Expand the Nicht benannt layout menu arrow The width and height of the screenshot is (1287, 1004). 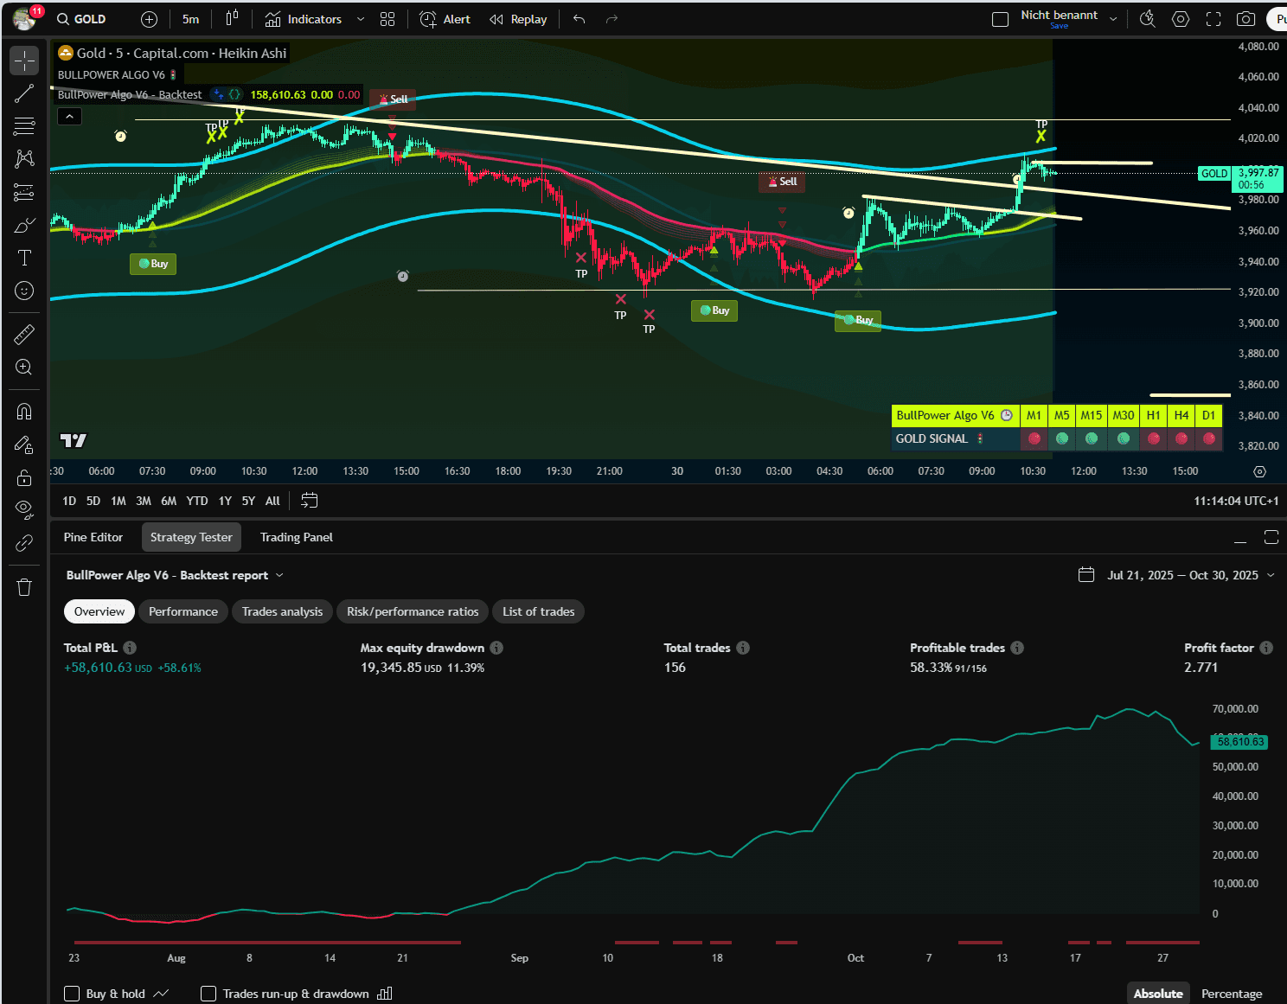coord(1113,19)
